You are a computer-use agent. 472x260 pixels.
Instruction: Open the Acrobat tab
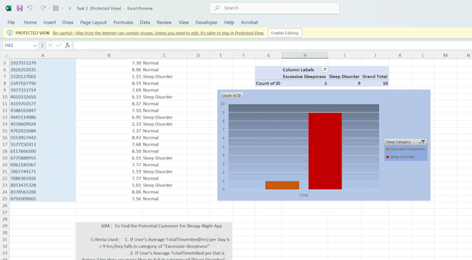tap(249, 22)
